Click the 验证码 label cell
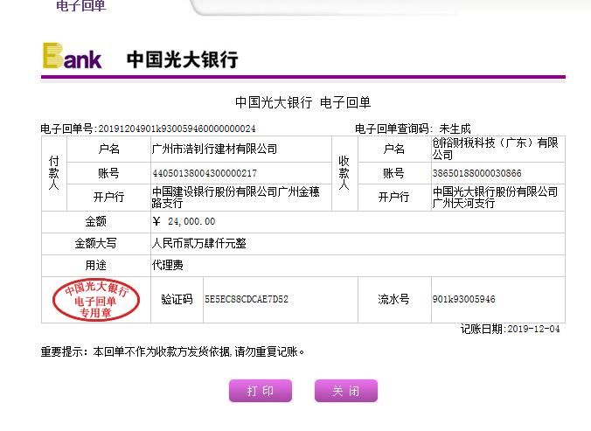Viewport: 591px width, 431px height. point(177,300)
